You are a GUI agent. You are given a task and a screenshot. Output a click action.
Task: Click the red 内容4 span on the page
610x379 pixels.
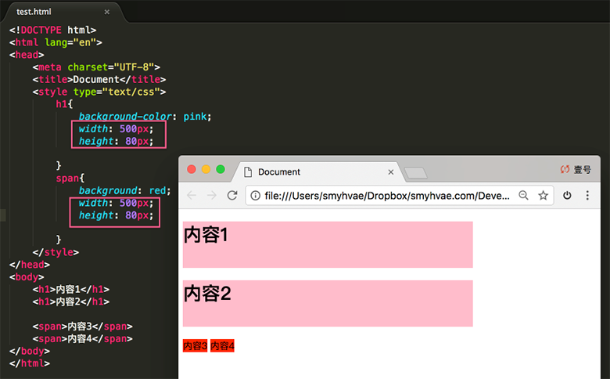point(222,345)
